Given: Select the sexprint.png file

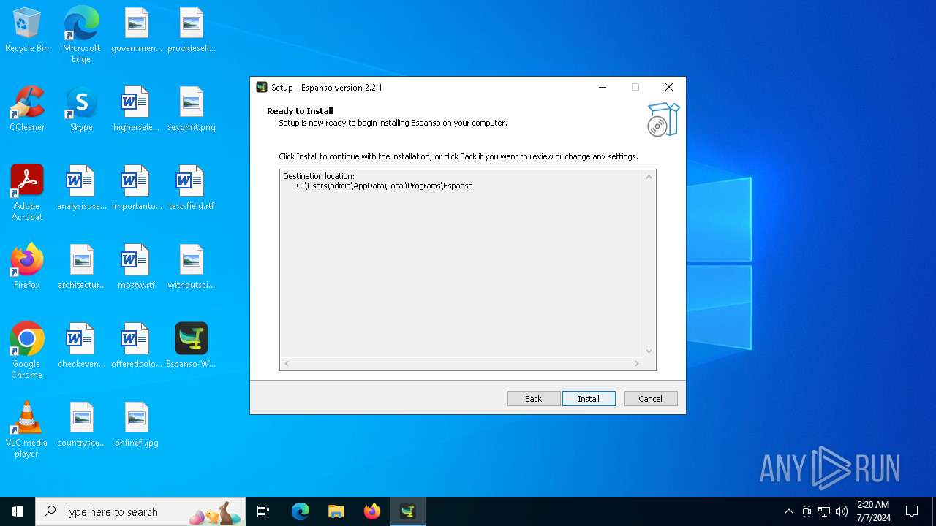Looking at the screenshot, I should pos(192,110).
